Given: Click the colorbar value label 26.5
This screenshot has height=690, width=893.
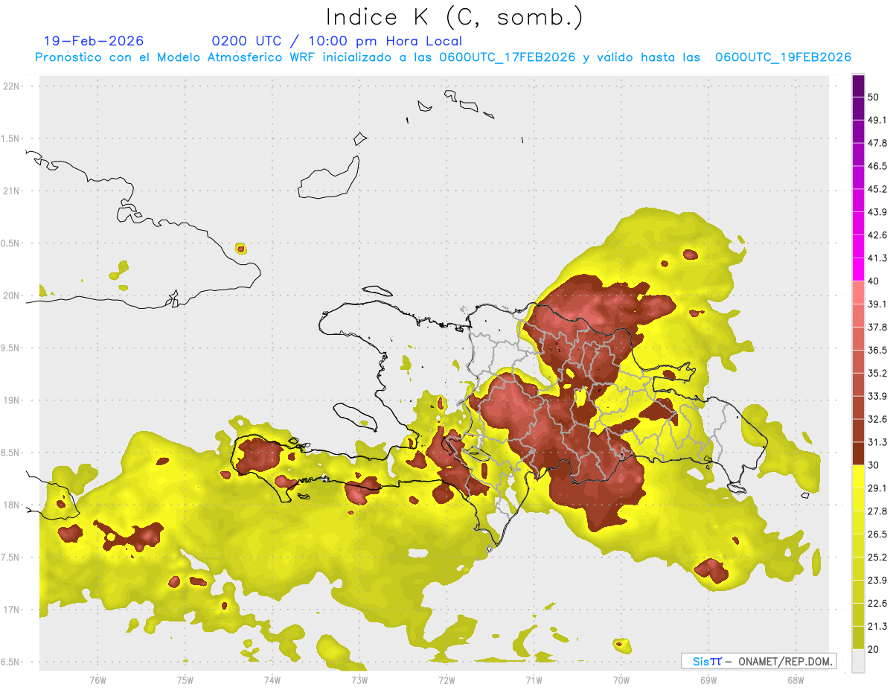Looking at the screenshot, I should [877, 534].
